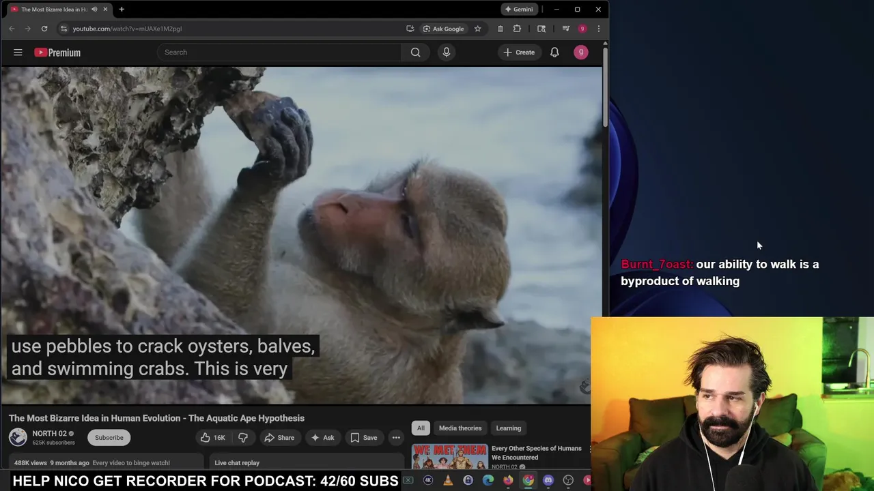The image size is (874, 491).
Task: Open Chrome three-dot menu
Action: point(598,29)
